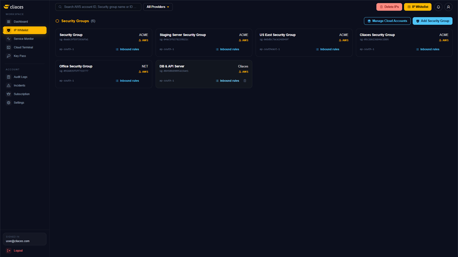The image size is (458, 257).
Task: Click AWS badge on DB & API Server card
Action: (x=243, y=72)
